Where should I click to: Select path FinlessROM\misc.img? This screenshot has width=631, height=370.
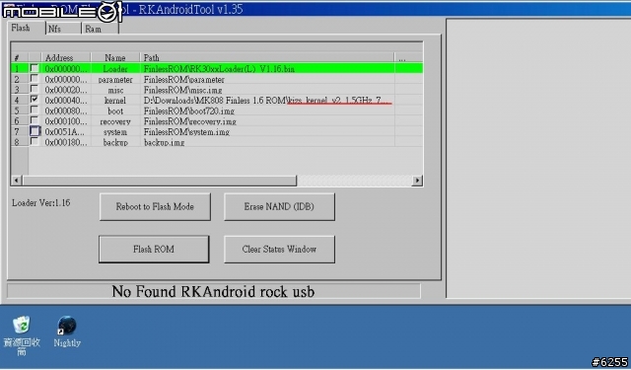coord(182,90)
